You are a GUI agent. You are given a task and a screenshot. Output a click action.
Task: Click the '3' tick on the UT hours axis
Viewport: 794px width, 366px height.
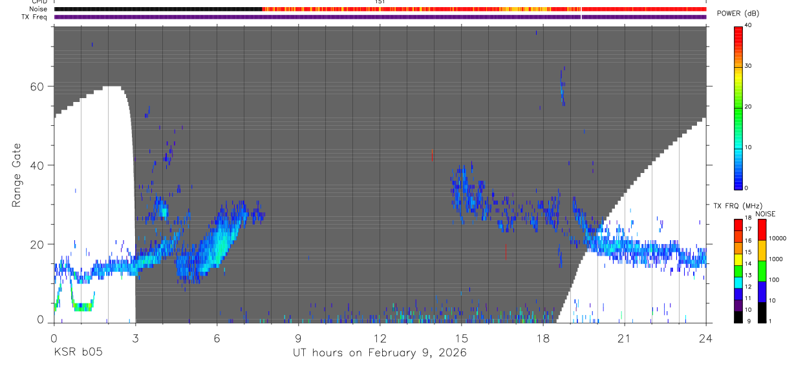[x=135, y=338]
